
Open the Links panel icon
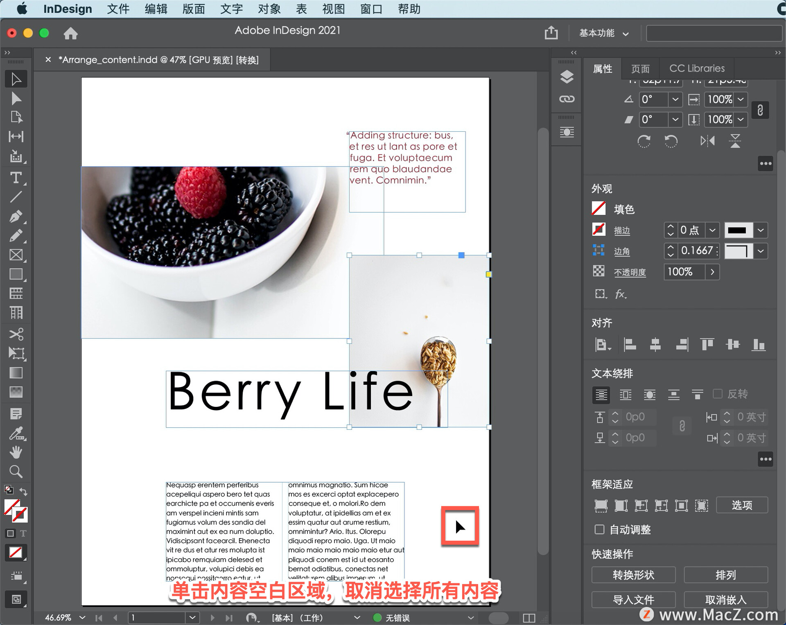567,99
